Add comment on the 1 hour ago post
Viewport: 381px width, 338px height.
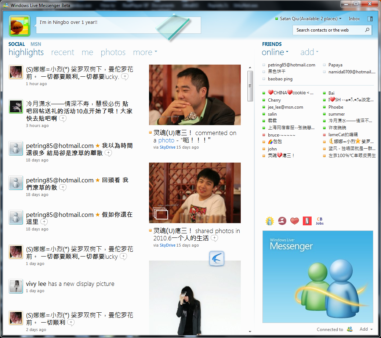coord(125,77)
